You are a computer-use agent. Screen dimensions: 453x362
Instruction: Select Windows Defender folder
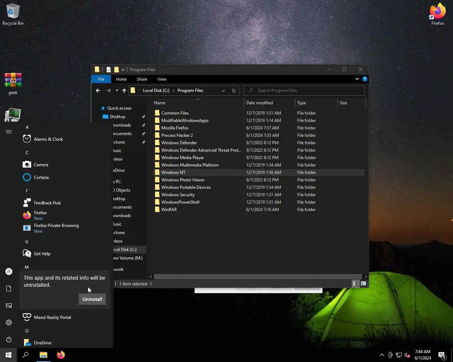coord(259,143)
